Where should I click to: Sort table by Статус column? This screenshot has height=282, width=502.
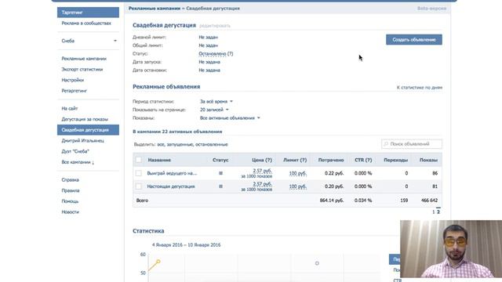click(x=220, y=160)
